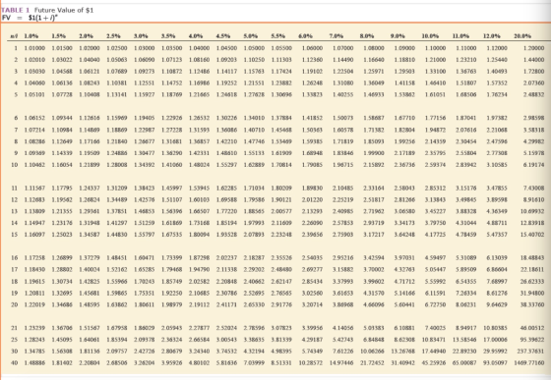
Task: Click value 1.89830 in row 11
Action: click(312, 188)
